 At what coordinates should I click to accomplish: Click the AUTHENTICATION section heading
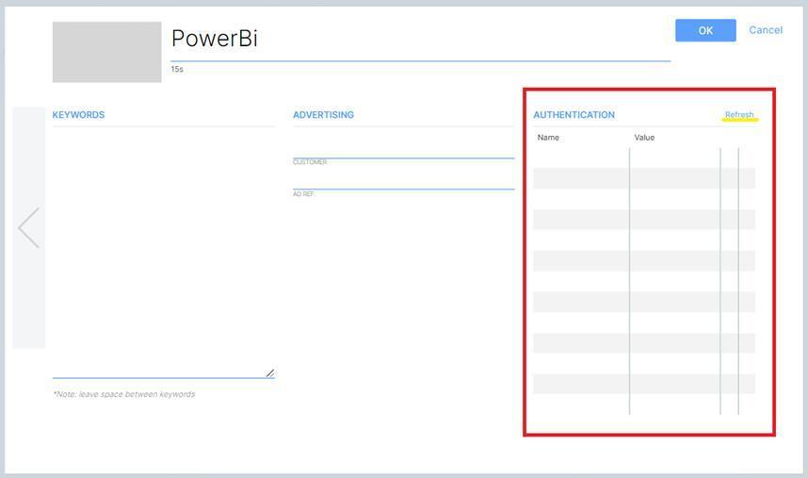click(574, 114)
